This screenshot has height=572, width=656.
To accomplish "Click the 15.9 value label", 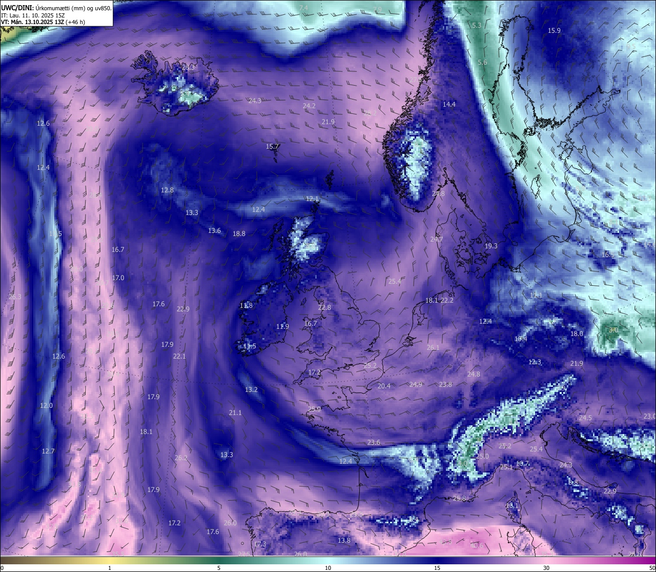I will pos(554,30).
